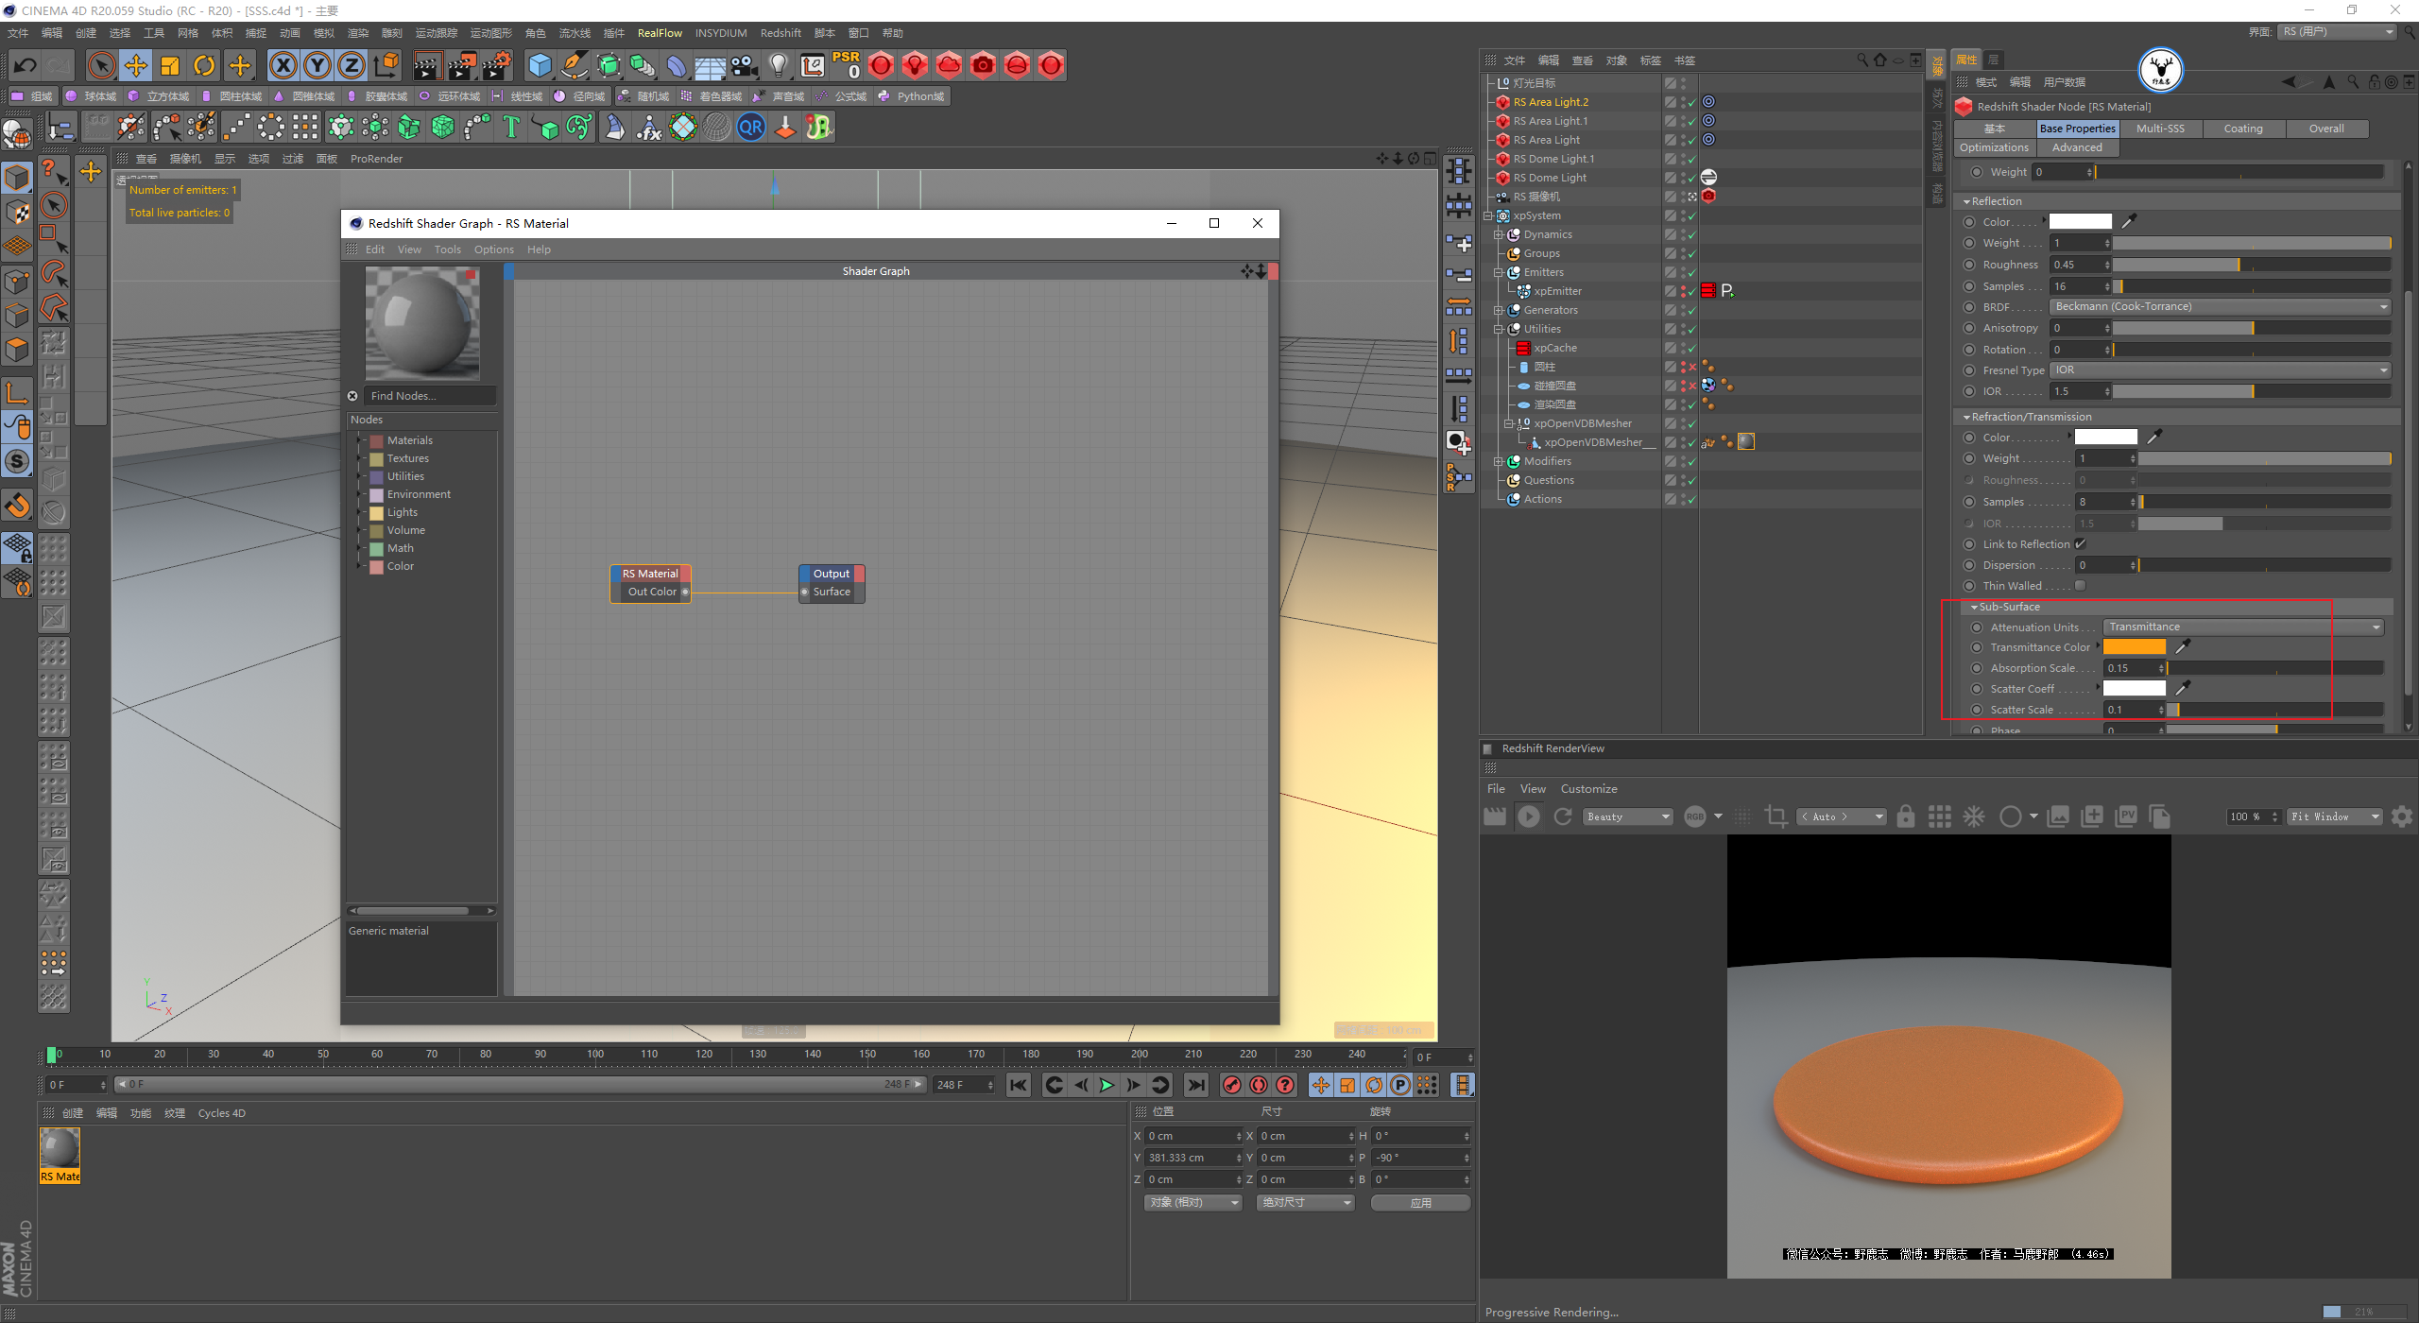Open the Redshift menu in menu bar
The image size is (2419, 1323).
coord(781,33)
